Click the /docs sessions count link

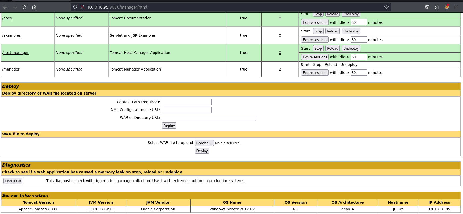[x=280, y=18]
